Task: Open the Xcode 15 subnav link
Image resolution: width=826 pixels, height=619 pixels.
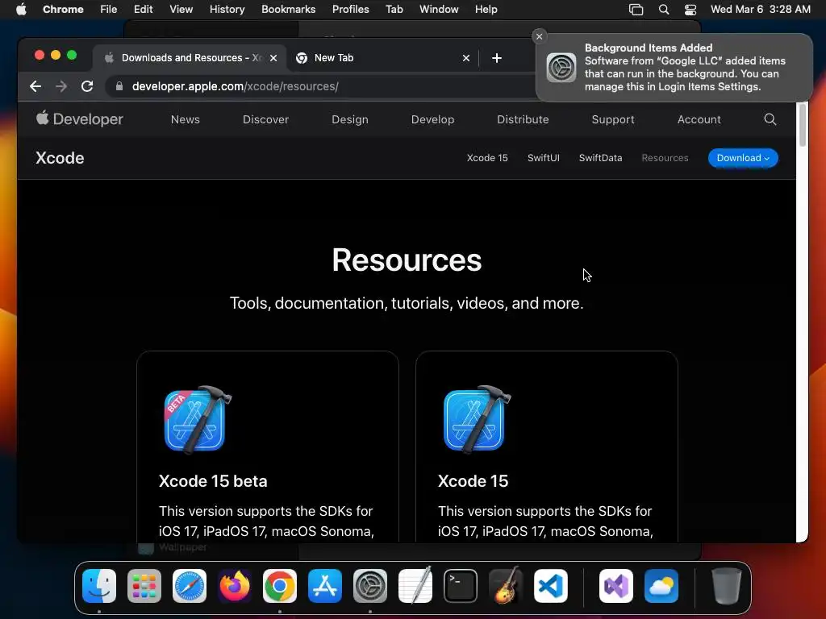Action: pyautogui.click(x=487, y=158)
